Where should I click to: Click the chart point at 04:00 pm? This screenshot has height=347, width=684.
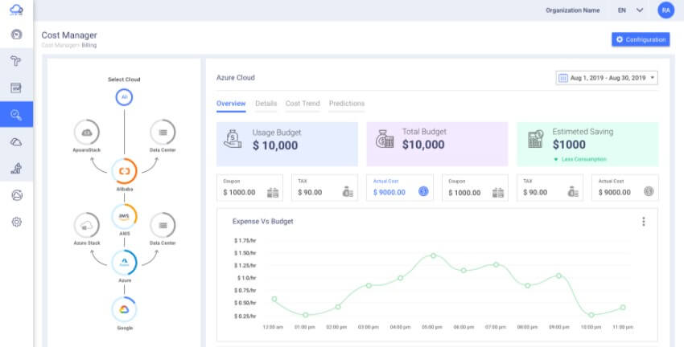click(x=401, y=278)
